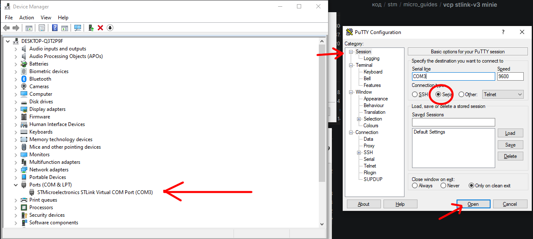Select Proxy in PuTTY category tree

tap(369, 146)
